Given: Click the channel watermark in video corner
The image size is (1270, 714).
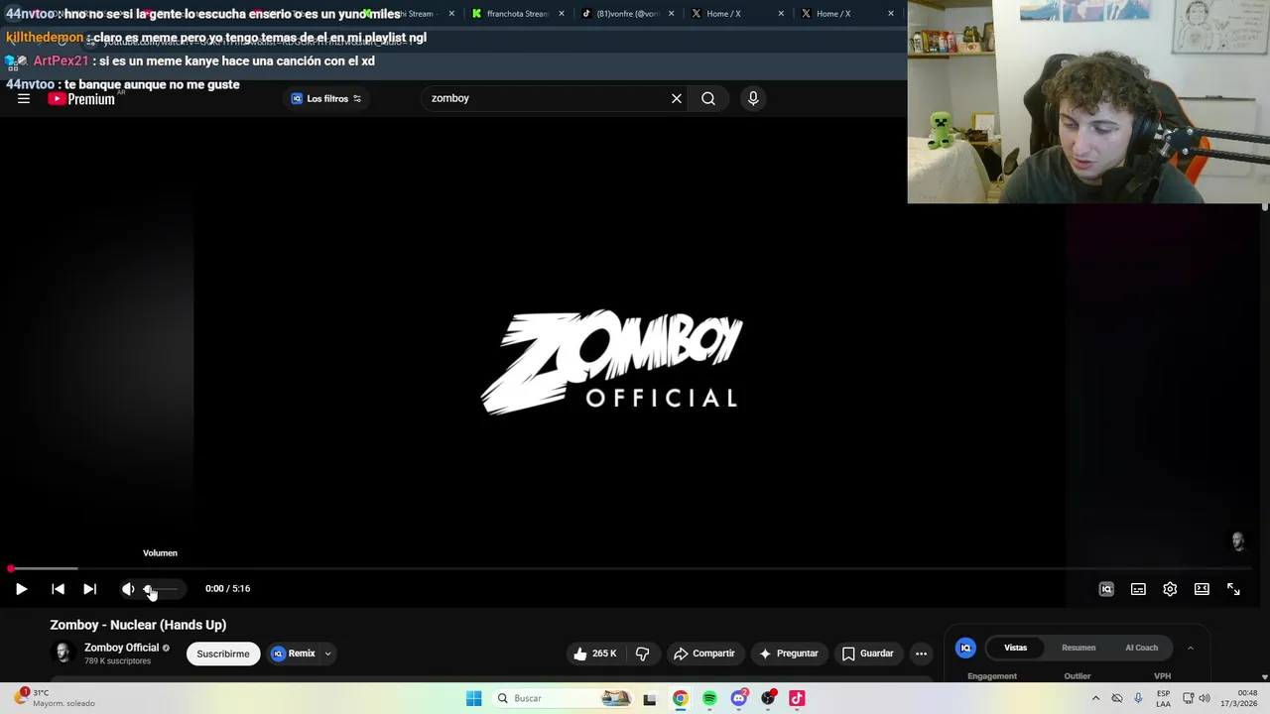Looking at the screenshot, I should (x=1238, y=540).
